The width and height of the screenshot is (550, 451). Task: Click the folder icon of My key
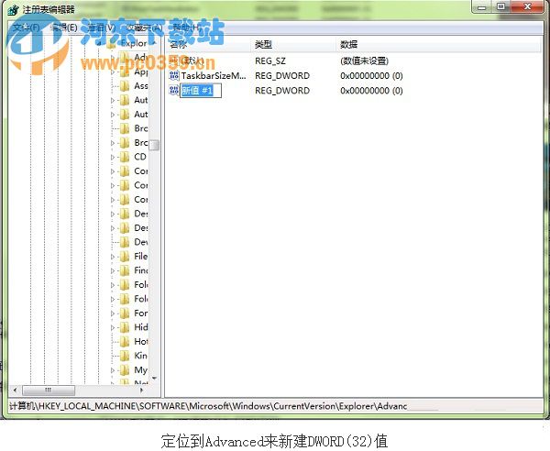tap(125, 370)
